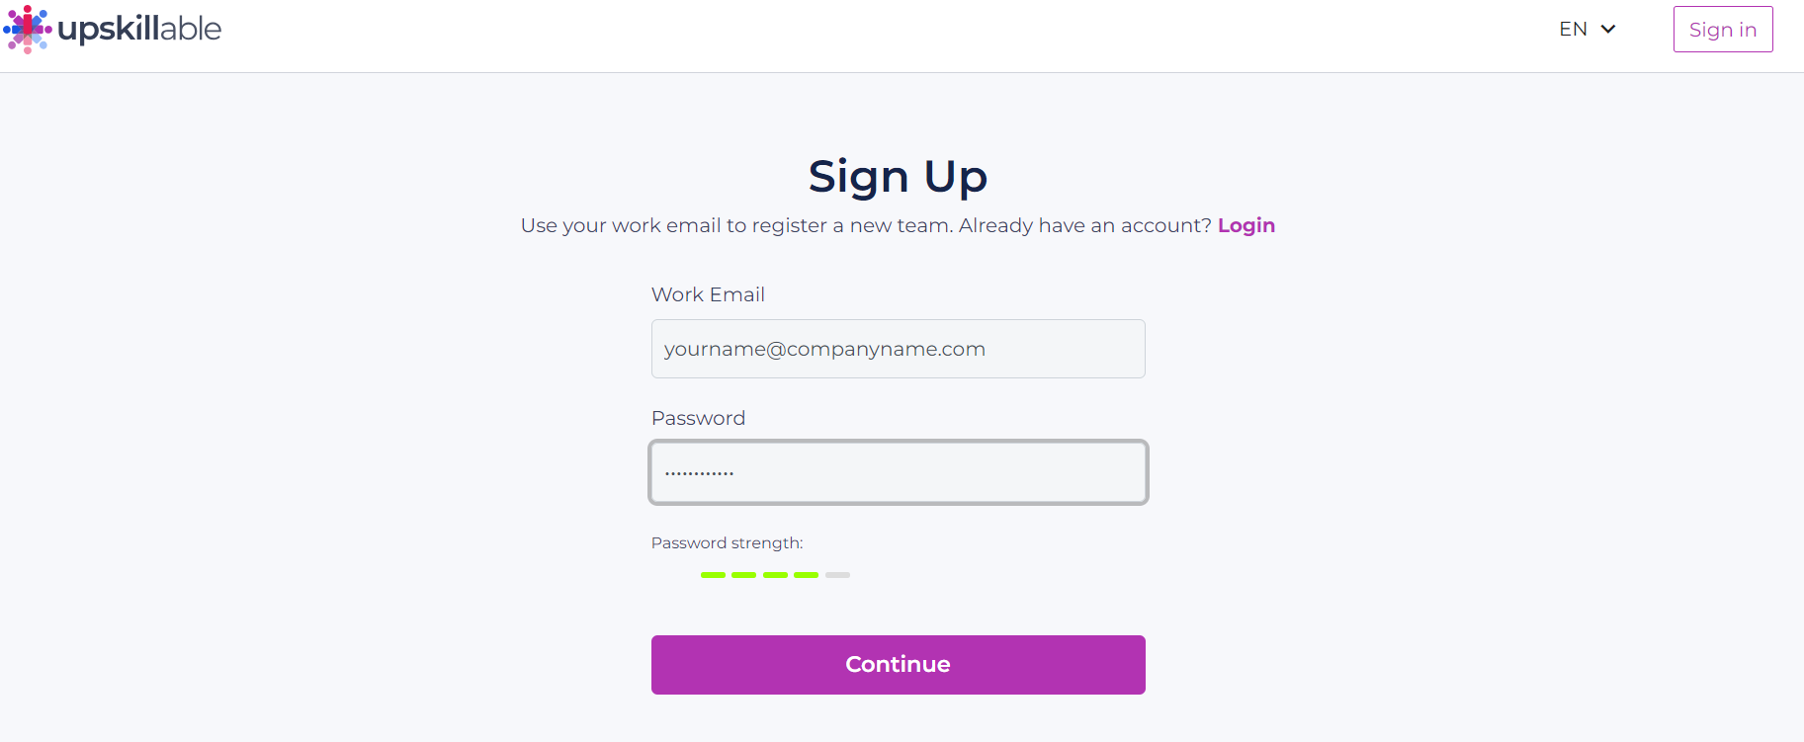The image size is (1804, 742).
Task: Click the Sign Up page heading
Action: pyautogui.click(x=898, y=177)
